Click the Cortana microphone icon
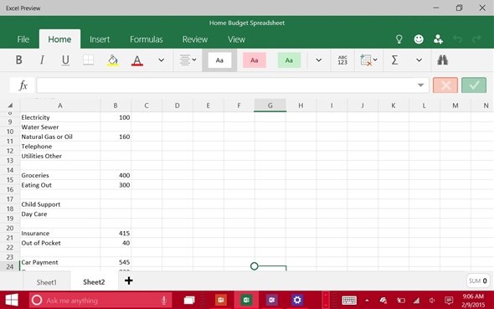The width and height of the screenshot is (494, 309). [x=163, y=300]
